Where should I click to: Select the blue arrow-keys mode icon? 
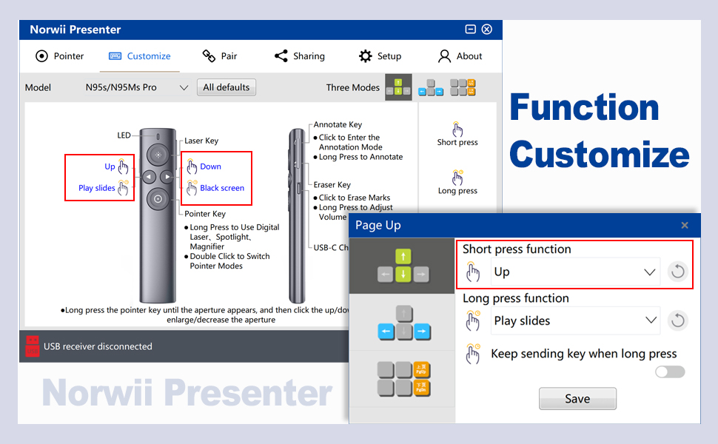coord(430,87)
